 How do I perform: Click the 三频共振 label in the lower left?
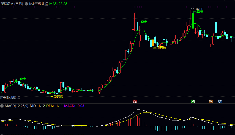(57, 97)
